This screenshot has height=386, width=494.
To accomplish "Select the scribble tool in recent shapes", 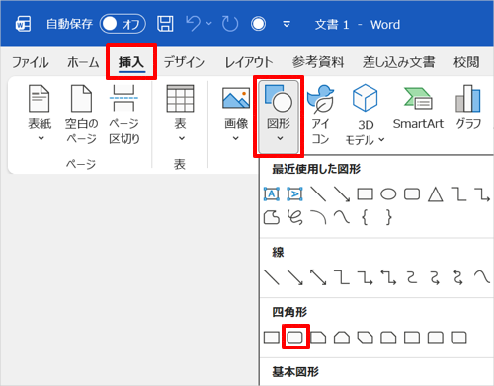I will coord(295,217).
